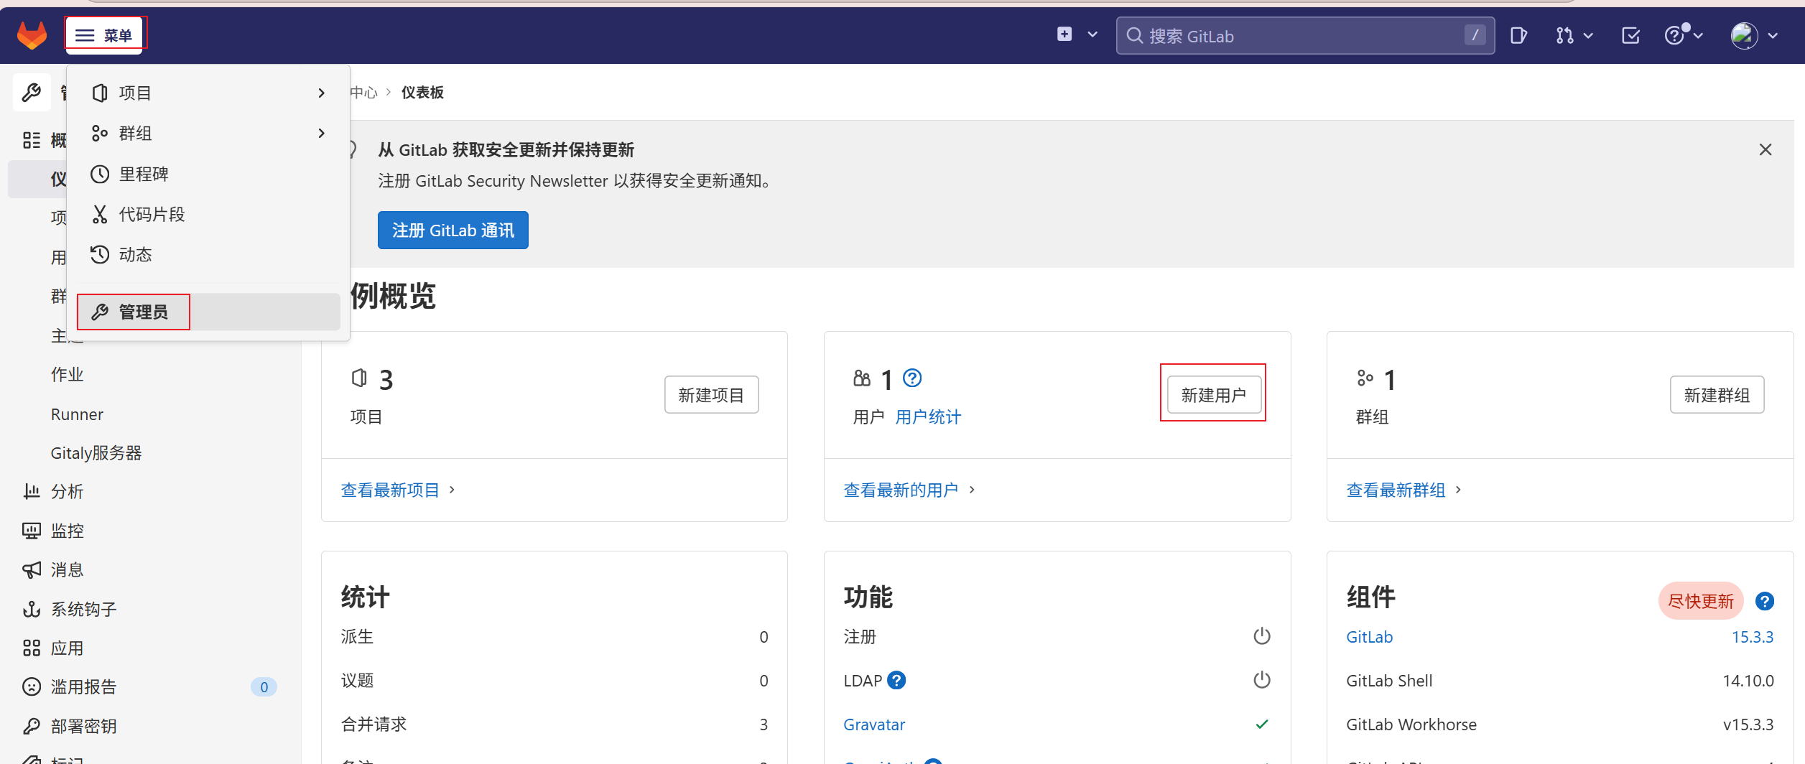Viewport: 1805px width, 764px height.
Task: Click the LDAP help question icon
Action: click(x=896, y=681)
